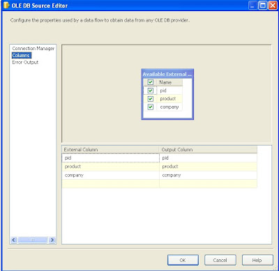Close the OLE DB Source Editor window
This screenshot has width=279, height=271.
click(x=273, y=6)
